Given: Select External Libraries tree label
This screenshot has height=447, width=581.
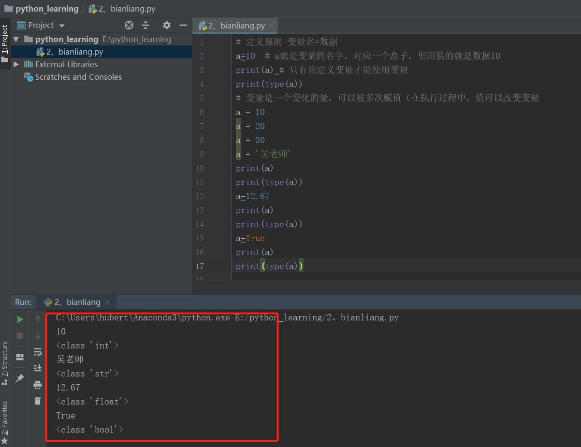Looking at the screenshot, I should click(66, 64).
